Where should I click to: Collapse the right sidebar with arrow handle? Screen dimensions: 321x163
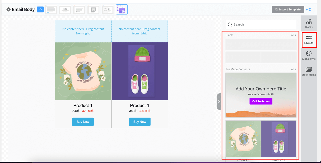219,102
